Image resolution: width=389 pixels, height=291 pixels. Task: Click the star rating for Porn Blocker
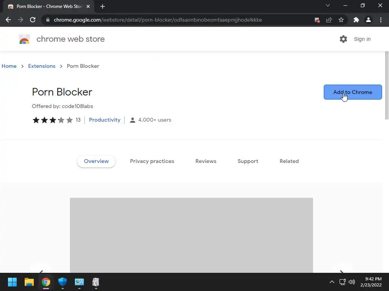pos(52,120)
